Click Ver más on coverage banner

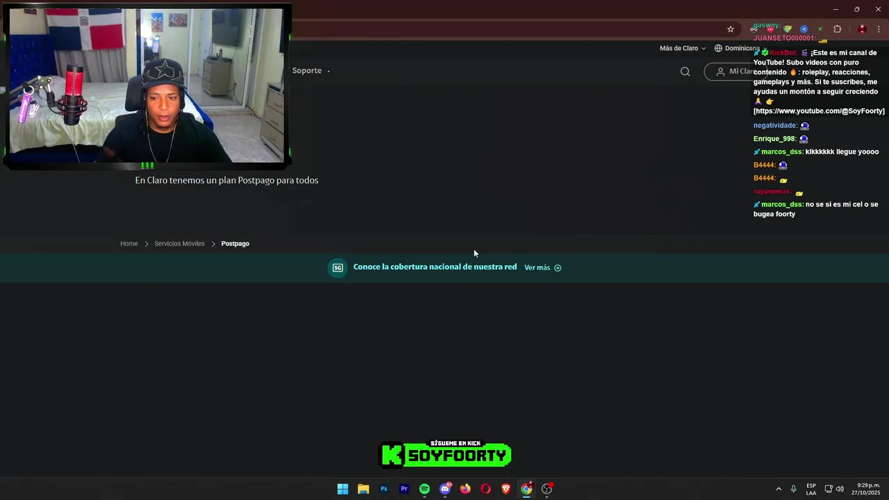point(542,267)
